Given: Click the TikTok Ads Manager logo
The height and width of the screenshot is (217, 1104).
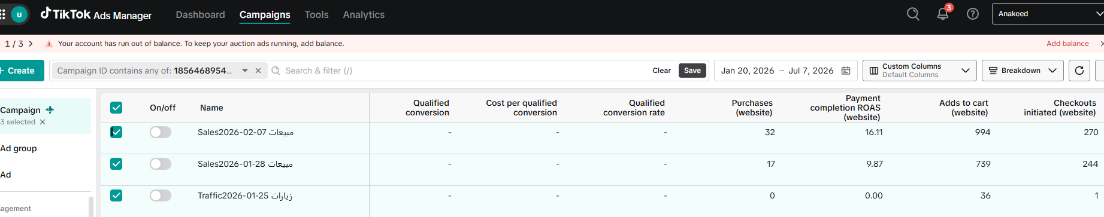Looking at the screenshot, I should pyautogui.click(x=96, y=14).
